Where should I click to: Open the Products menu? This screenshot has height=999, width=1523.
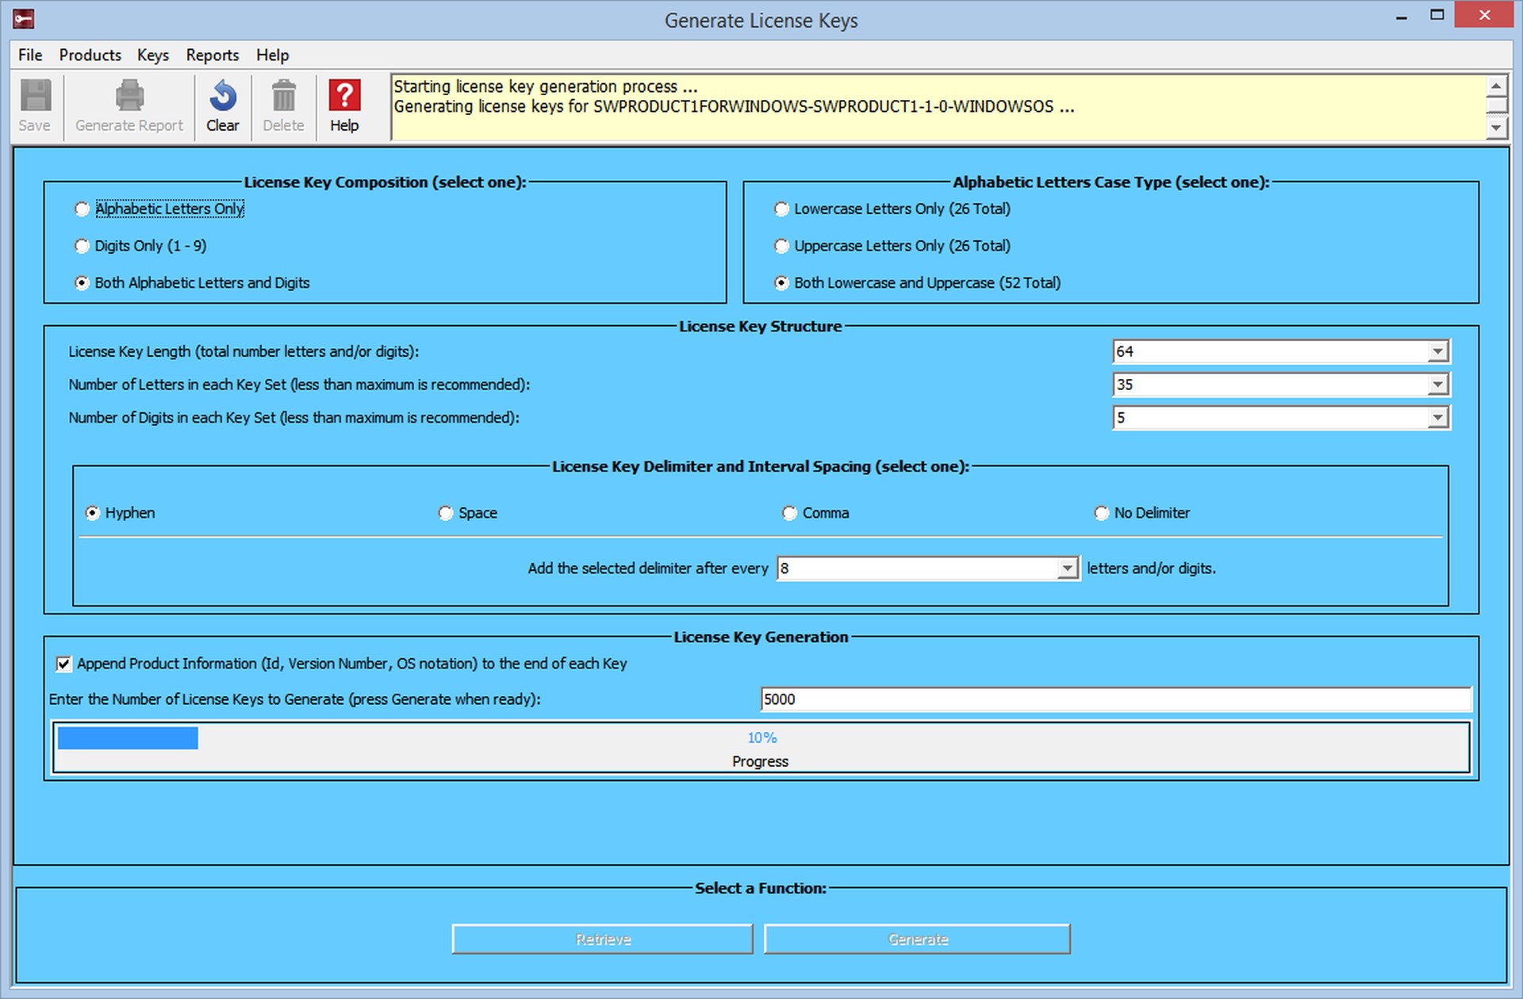[90, 55]
